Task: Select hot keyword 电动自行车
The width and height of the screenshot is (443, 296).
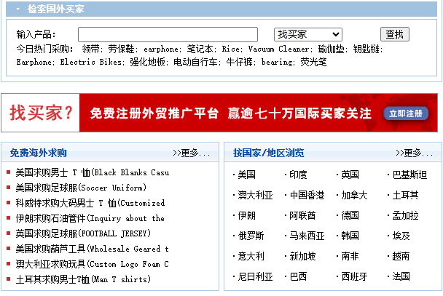Action: [195, 62]
